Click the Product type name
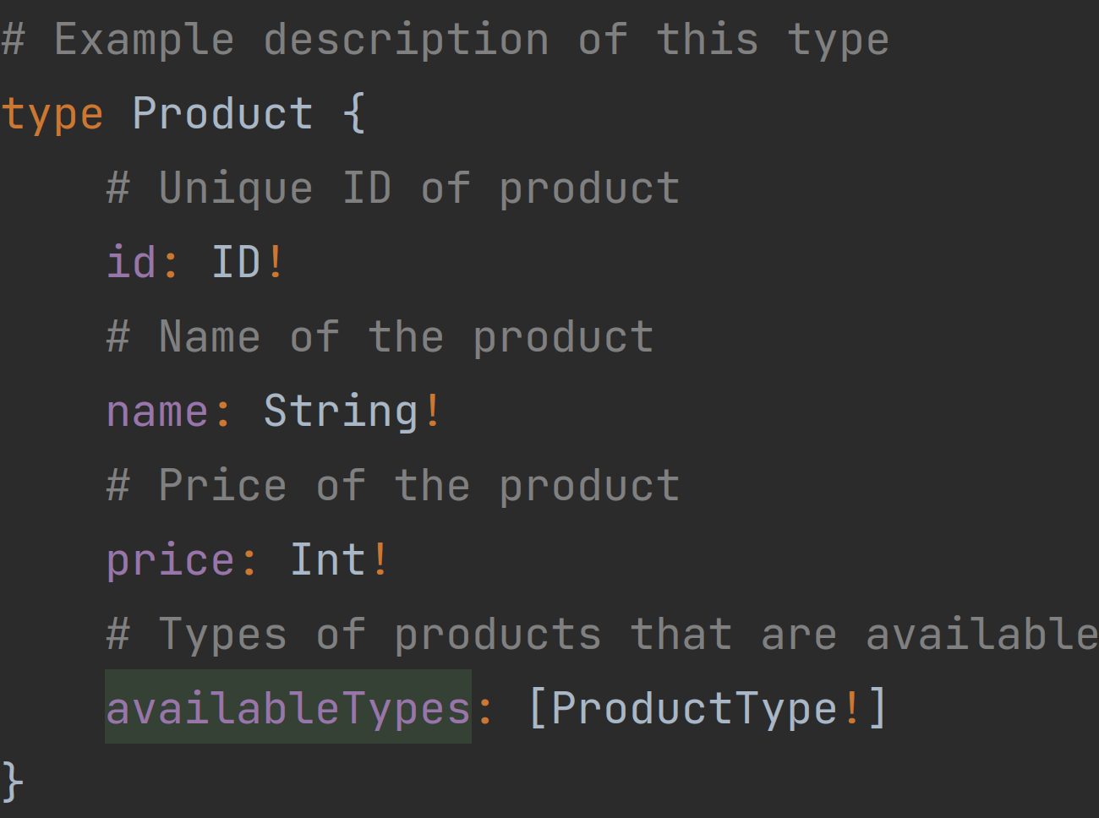Viewport: 1099px width, 818px height. [x=222, y=113]
